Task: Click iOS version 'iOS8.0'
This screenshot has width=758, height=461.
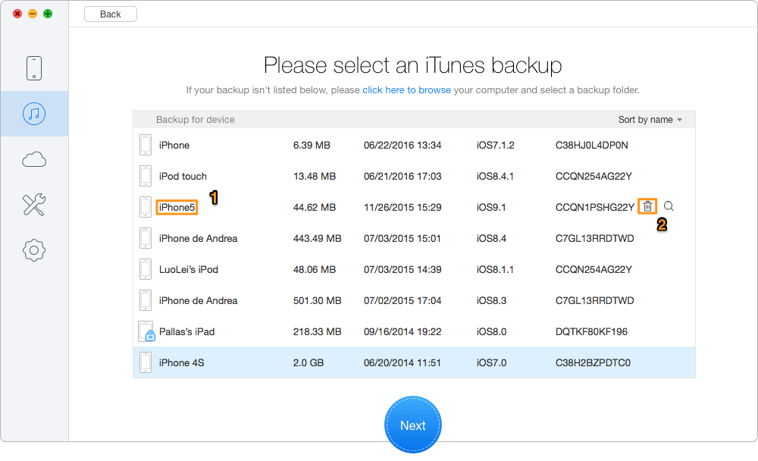Action: pos(491,332)
